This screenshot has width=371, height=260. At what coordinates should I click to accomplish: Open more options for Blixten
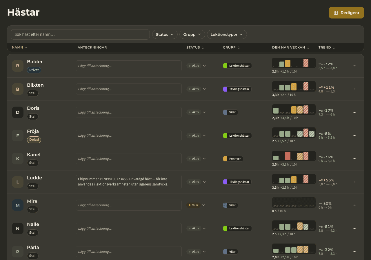[354, 89]
